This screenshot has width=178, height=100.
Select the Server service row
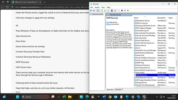click(154, 48)
